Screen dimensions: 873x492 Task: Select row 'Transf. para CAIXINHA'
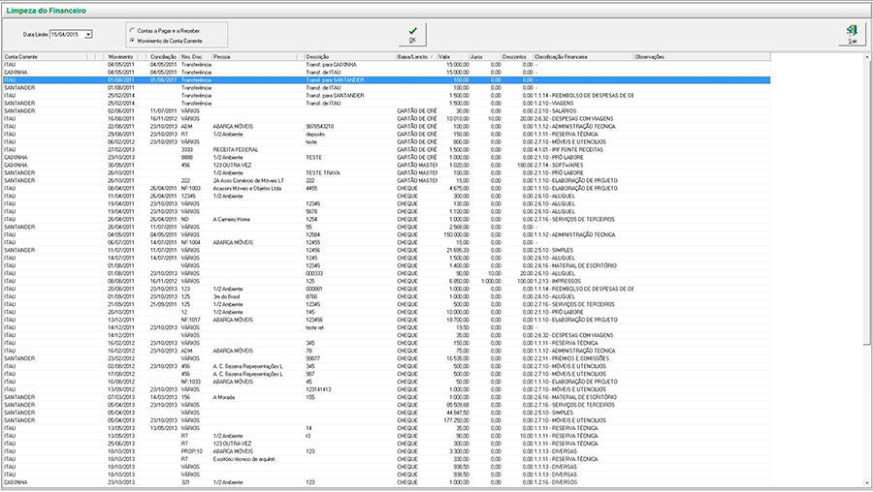click(386, 65)
